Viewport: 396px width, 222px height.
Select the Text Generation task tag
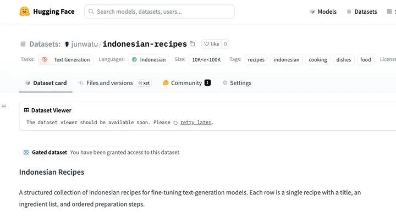pos(66,59)
